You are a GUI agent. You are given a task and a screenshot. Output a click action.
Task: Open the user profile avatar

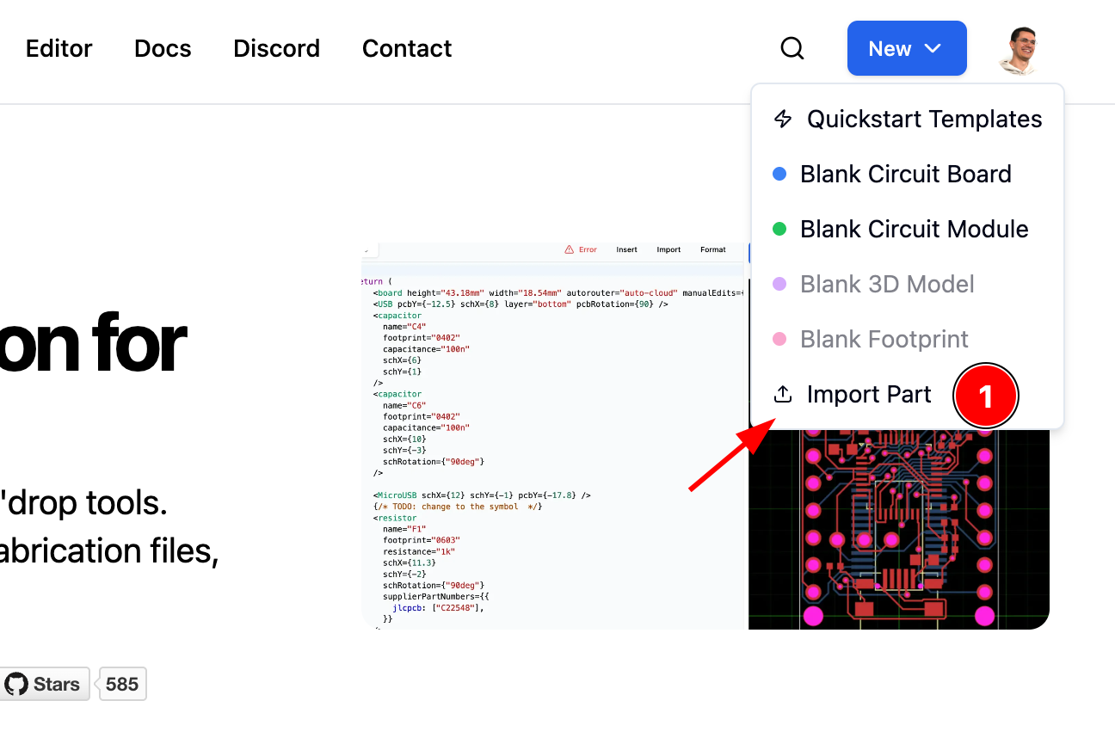click(x=1019, y=50)
